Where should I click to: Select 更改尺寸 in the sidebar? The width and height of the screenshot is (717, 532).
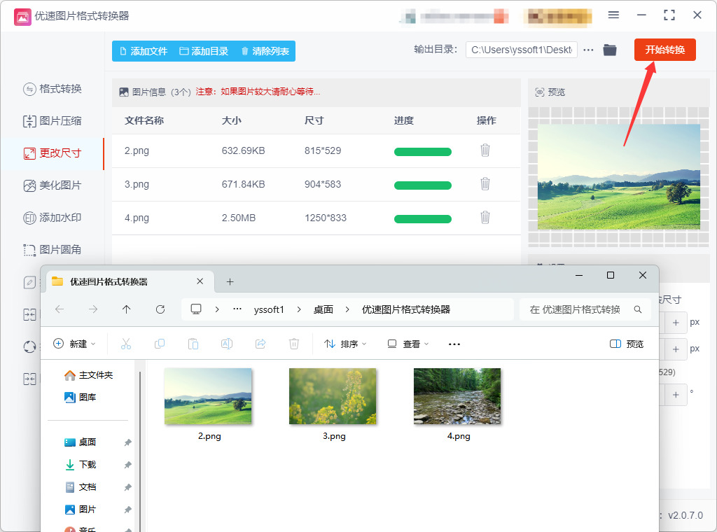coord(52,153)
